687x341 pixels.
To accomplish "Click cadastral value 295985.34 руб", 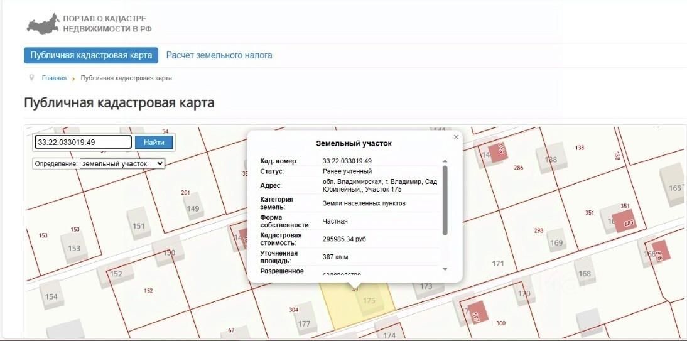I will pyautogui.click(x=344, y=239).
